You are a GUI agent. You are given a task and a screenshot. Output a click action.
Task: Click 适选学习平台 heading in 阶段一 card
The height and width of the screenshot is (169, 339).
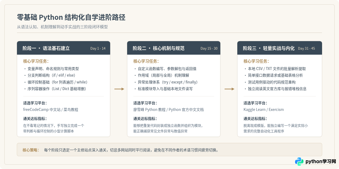35,103
